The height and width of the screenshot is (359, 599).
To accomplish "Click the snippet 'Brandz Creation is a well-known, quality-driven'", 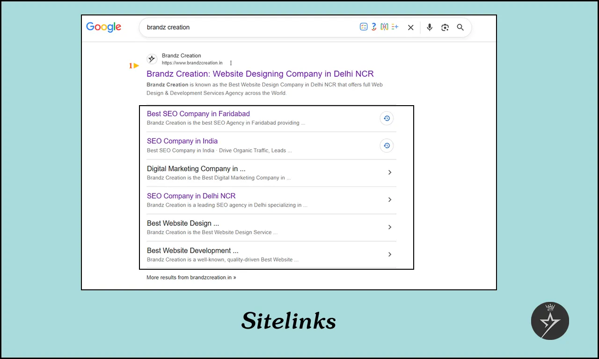I will point(223,259).
